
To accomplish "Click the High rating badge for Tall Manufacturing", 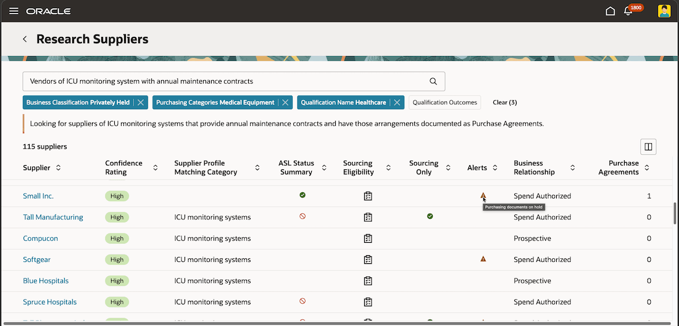I will pos(117,217).
